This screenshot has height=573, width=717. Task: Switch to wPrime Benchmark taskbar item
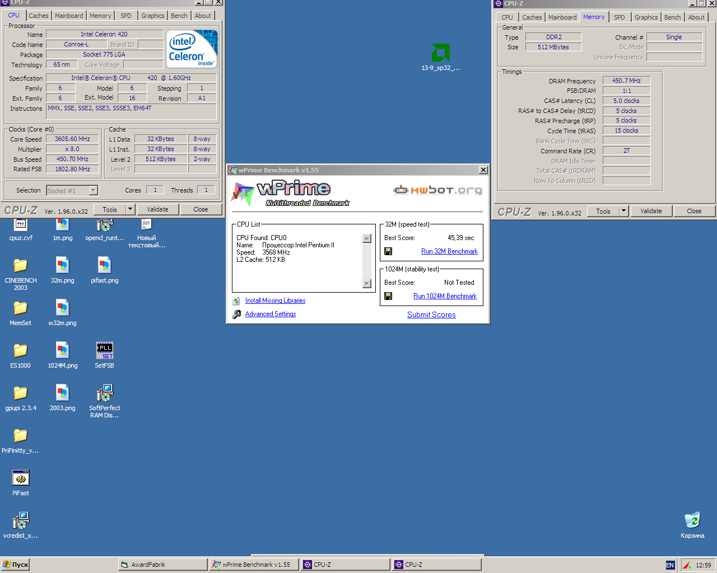pyautogui.click(x=254, y=565)
